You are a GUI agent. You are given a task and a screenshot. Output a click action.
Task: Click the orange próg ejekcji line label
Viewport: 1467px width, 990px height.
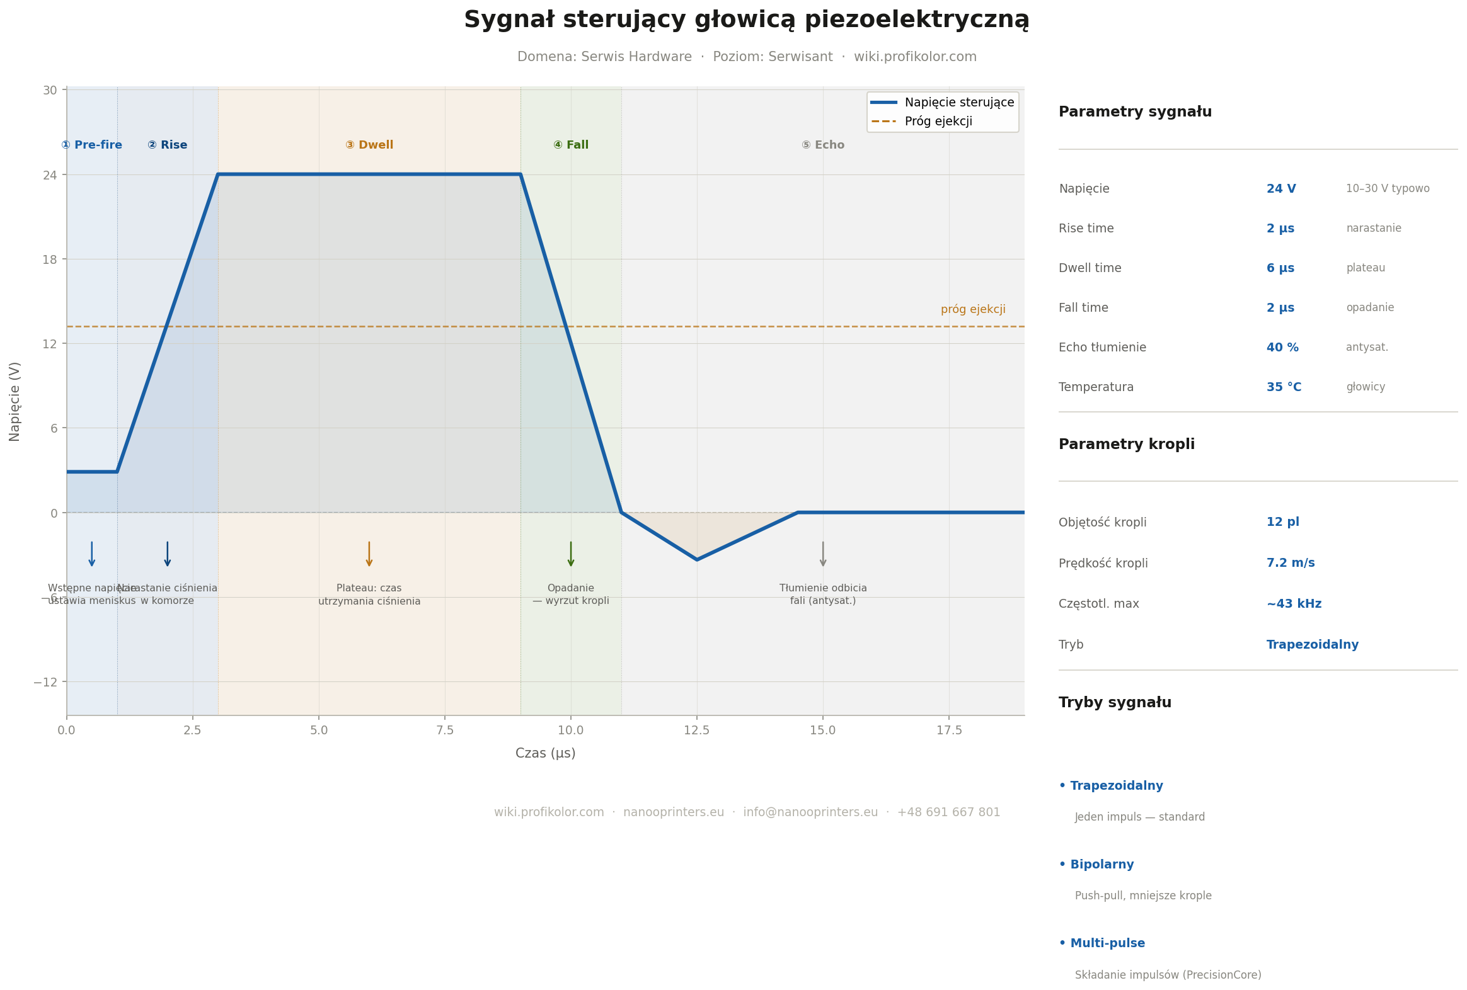point(974,309)
